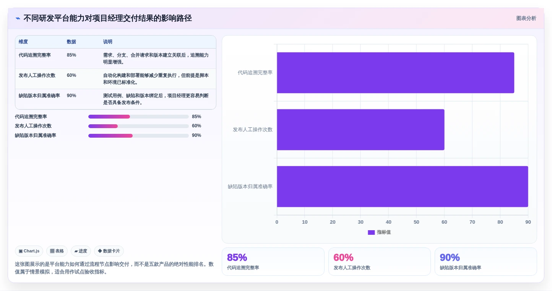The image size is (552, 291).
Task: Click the description starting with 需求、分支、合并请求
Action: 156,59
